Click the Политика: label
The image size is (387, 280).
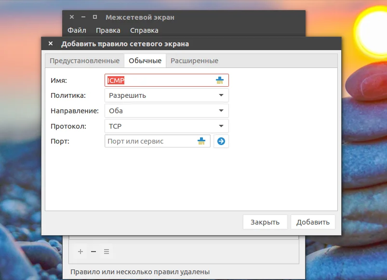pyautogui.click(x=68, y=95)
